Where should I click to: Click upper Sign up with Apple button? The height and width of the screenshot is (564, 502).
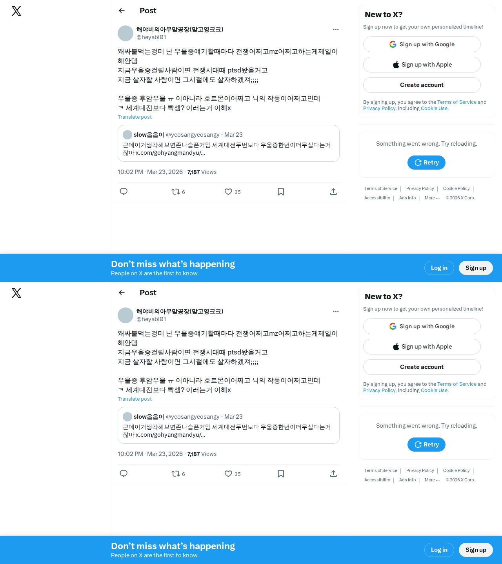click(x=422, y=65)
